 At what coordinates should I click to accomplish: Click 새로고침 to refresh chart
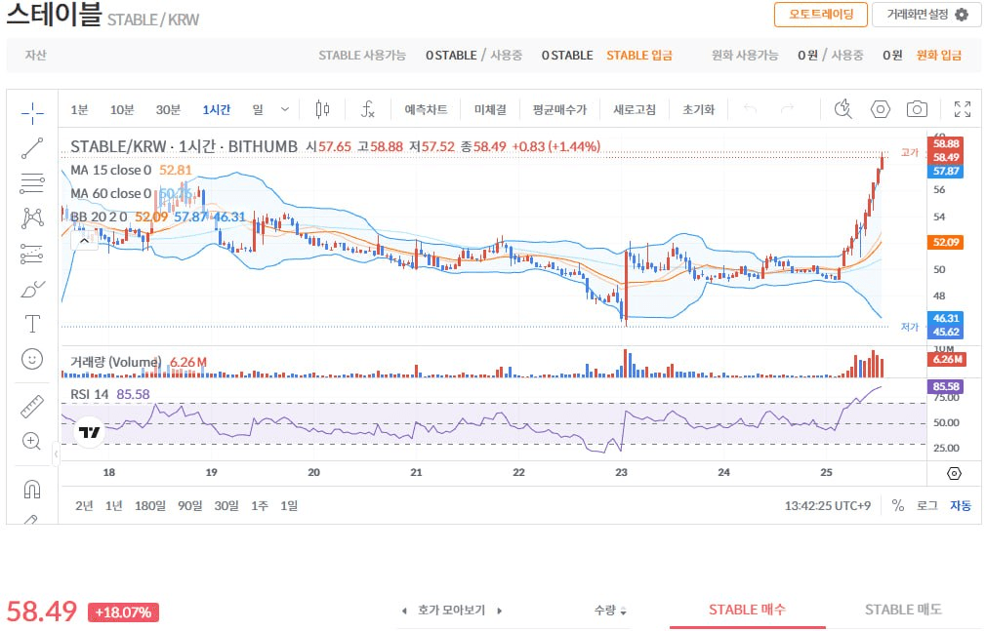pyautogui.click(x=635, y=109)
